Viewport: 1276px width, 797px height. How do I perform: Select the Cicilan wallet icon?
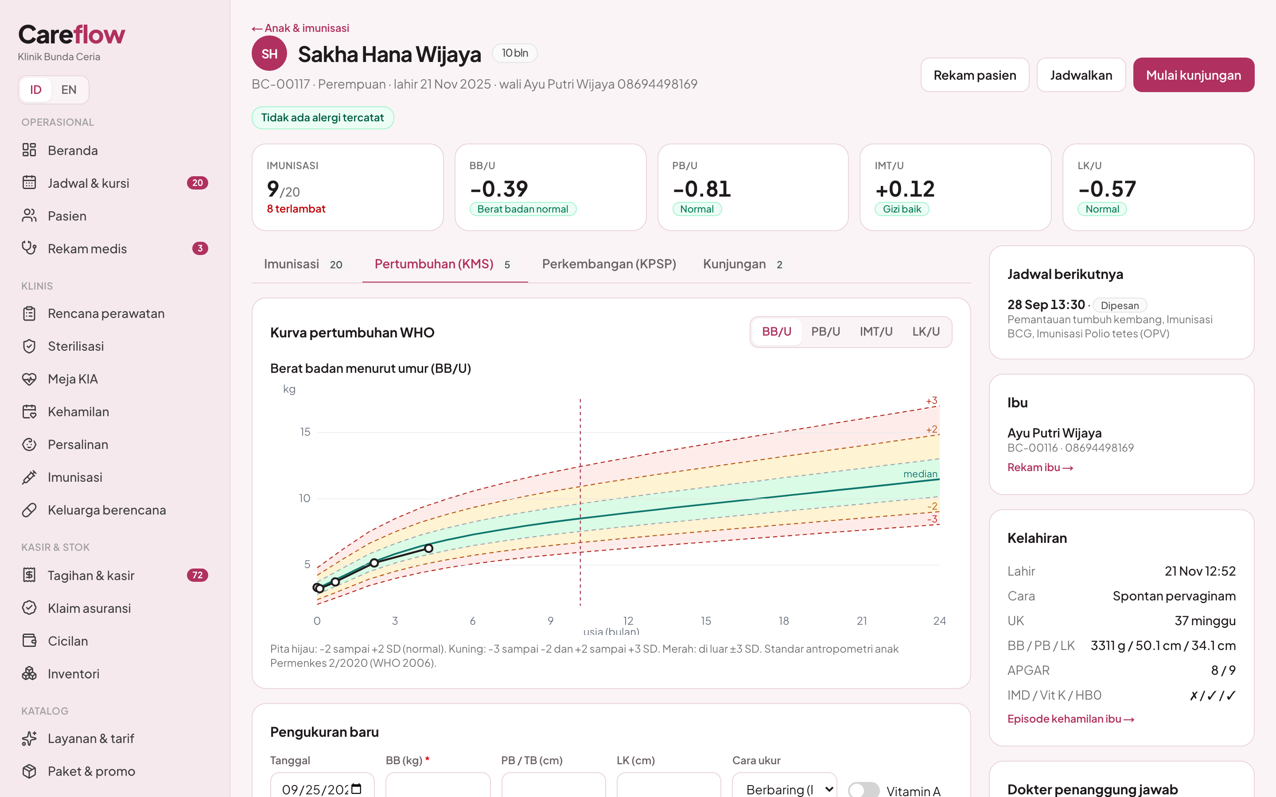[29, 640]
